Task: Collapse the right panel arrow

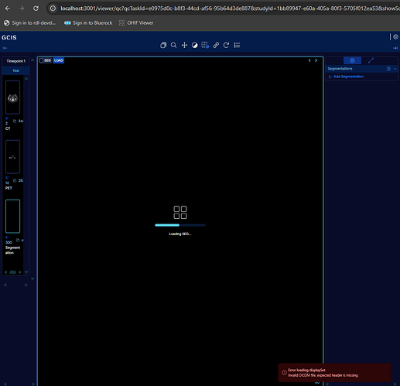Action: pos(395,48)
